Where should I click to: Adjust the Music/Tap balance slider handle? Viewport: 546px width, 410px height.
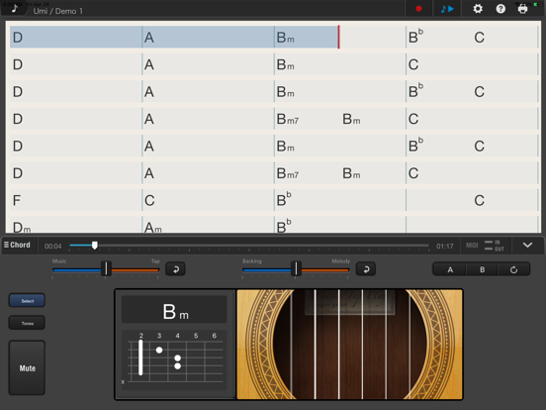coord(106,268)
